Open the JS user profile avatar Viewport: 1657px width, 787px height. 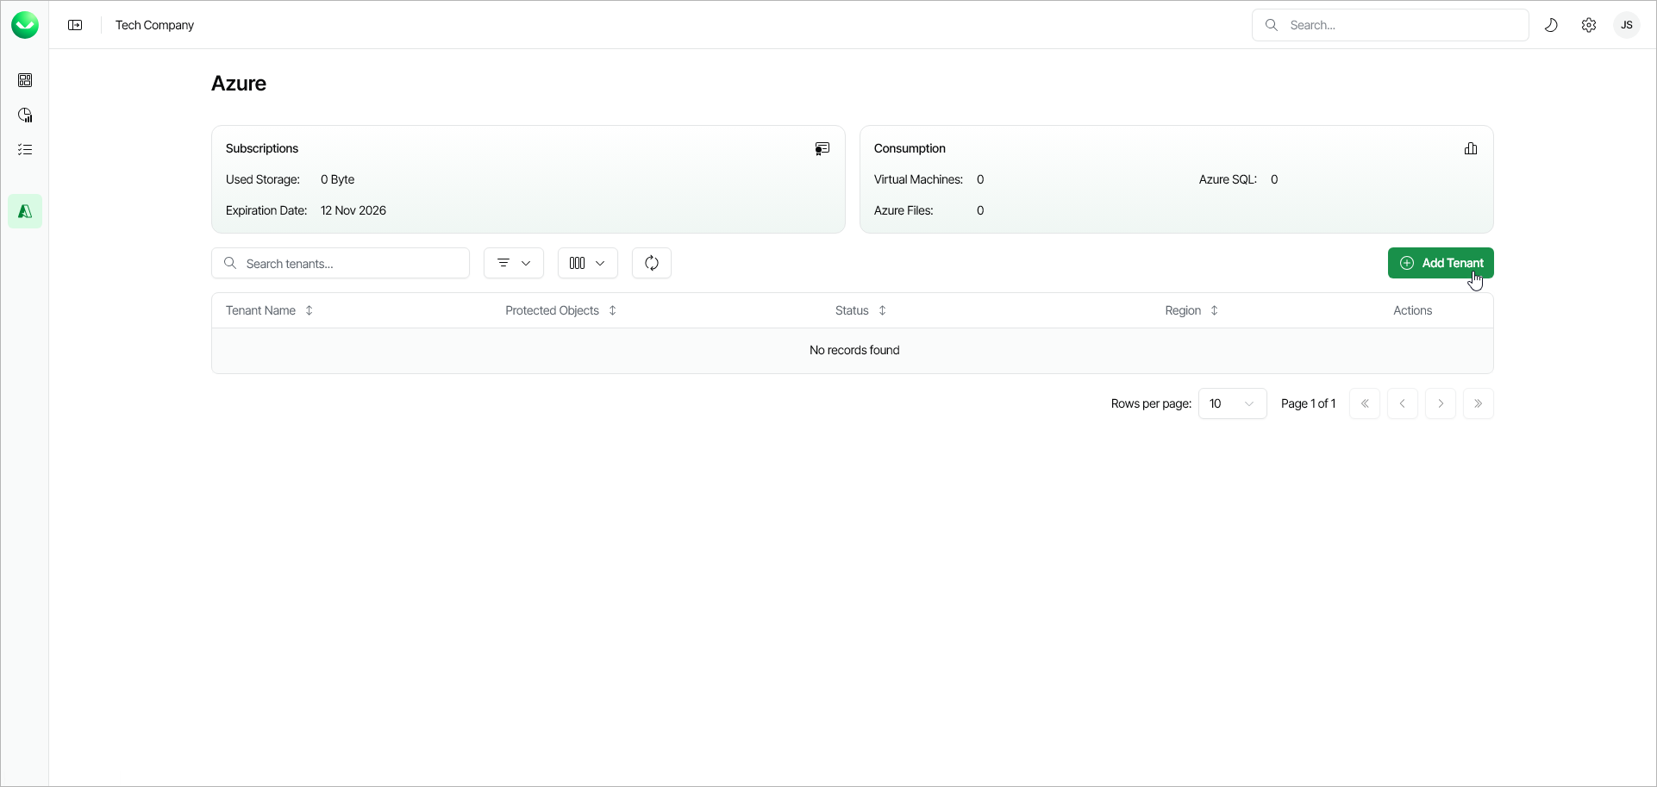click(x=1627, y=25)
